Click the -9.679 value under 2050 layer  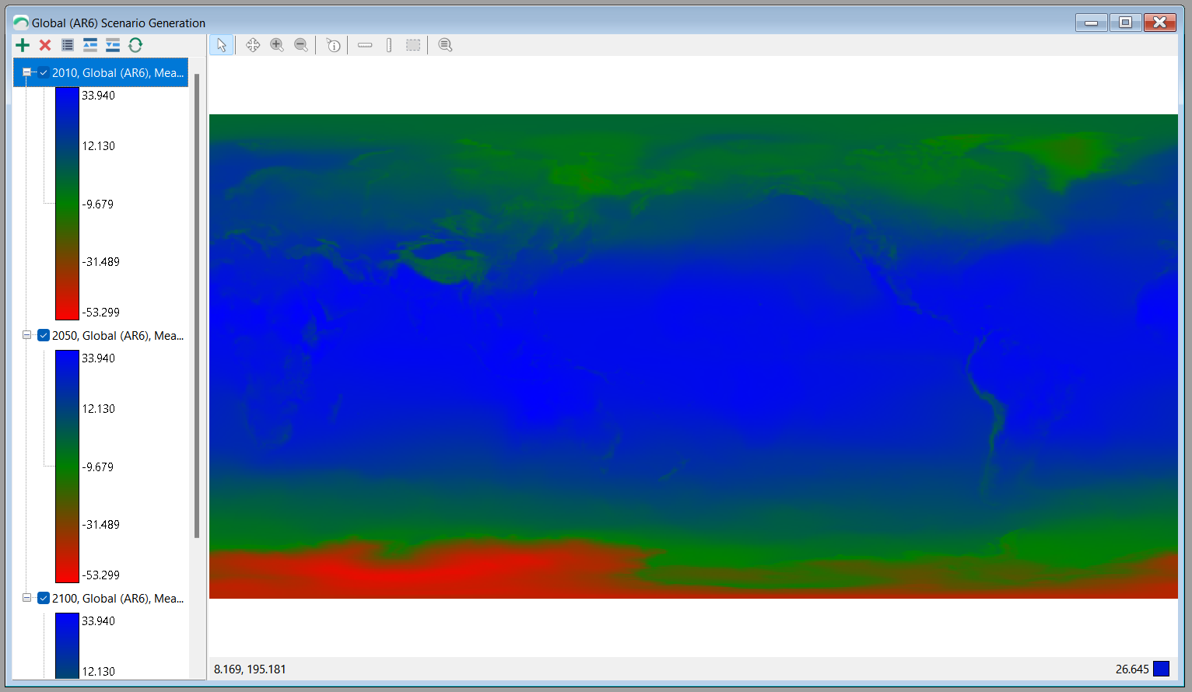[98, 467]
